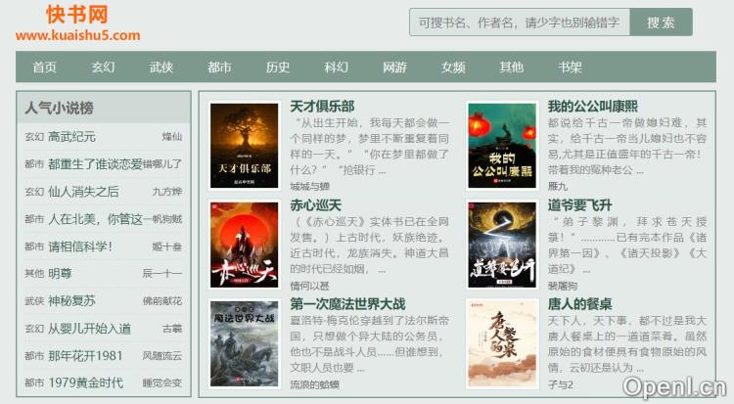Viewport: 734px width, 404px height.
Task: Open 仙人消失之后 from ranking list
Action: point(83,192)
